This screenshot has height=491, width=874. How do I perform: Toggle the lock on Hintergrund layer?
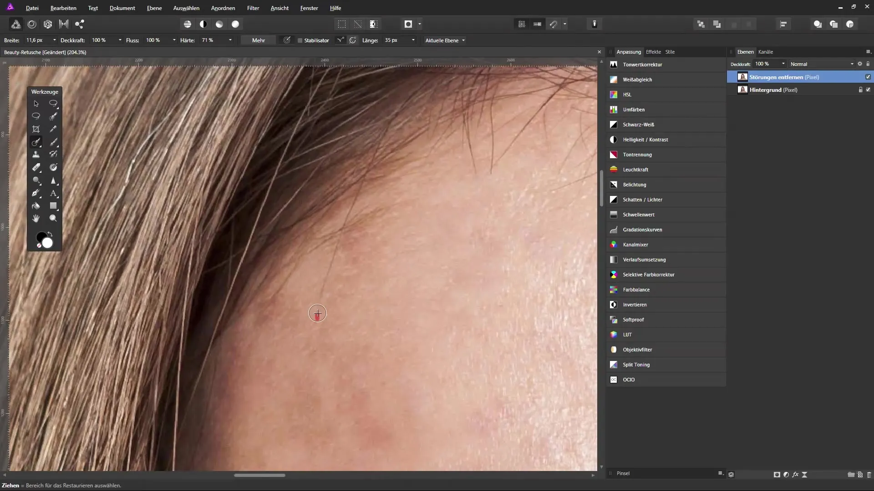click(860, 90)
